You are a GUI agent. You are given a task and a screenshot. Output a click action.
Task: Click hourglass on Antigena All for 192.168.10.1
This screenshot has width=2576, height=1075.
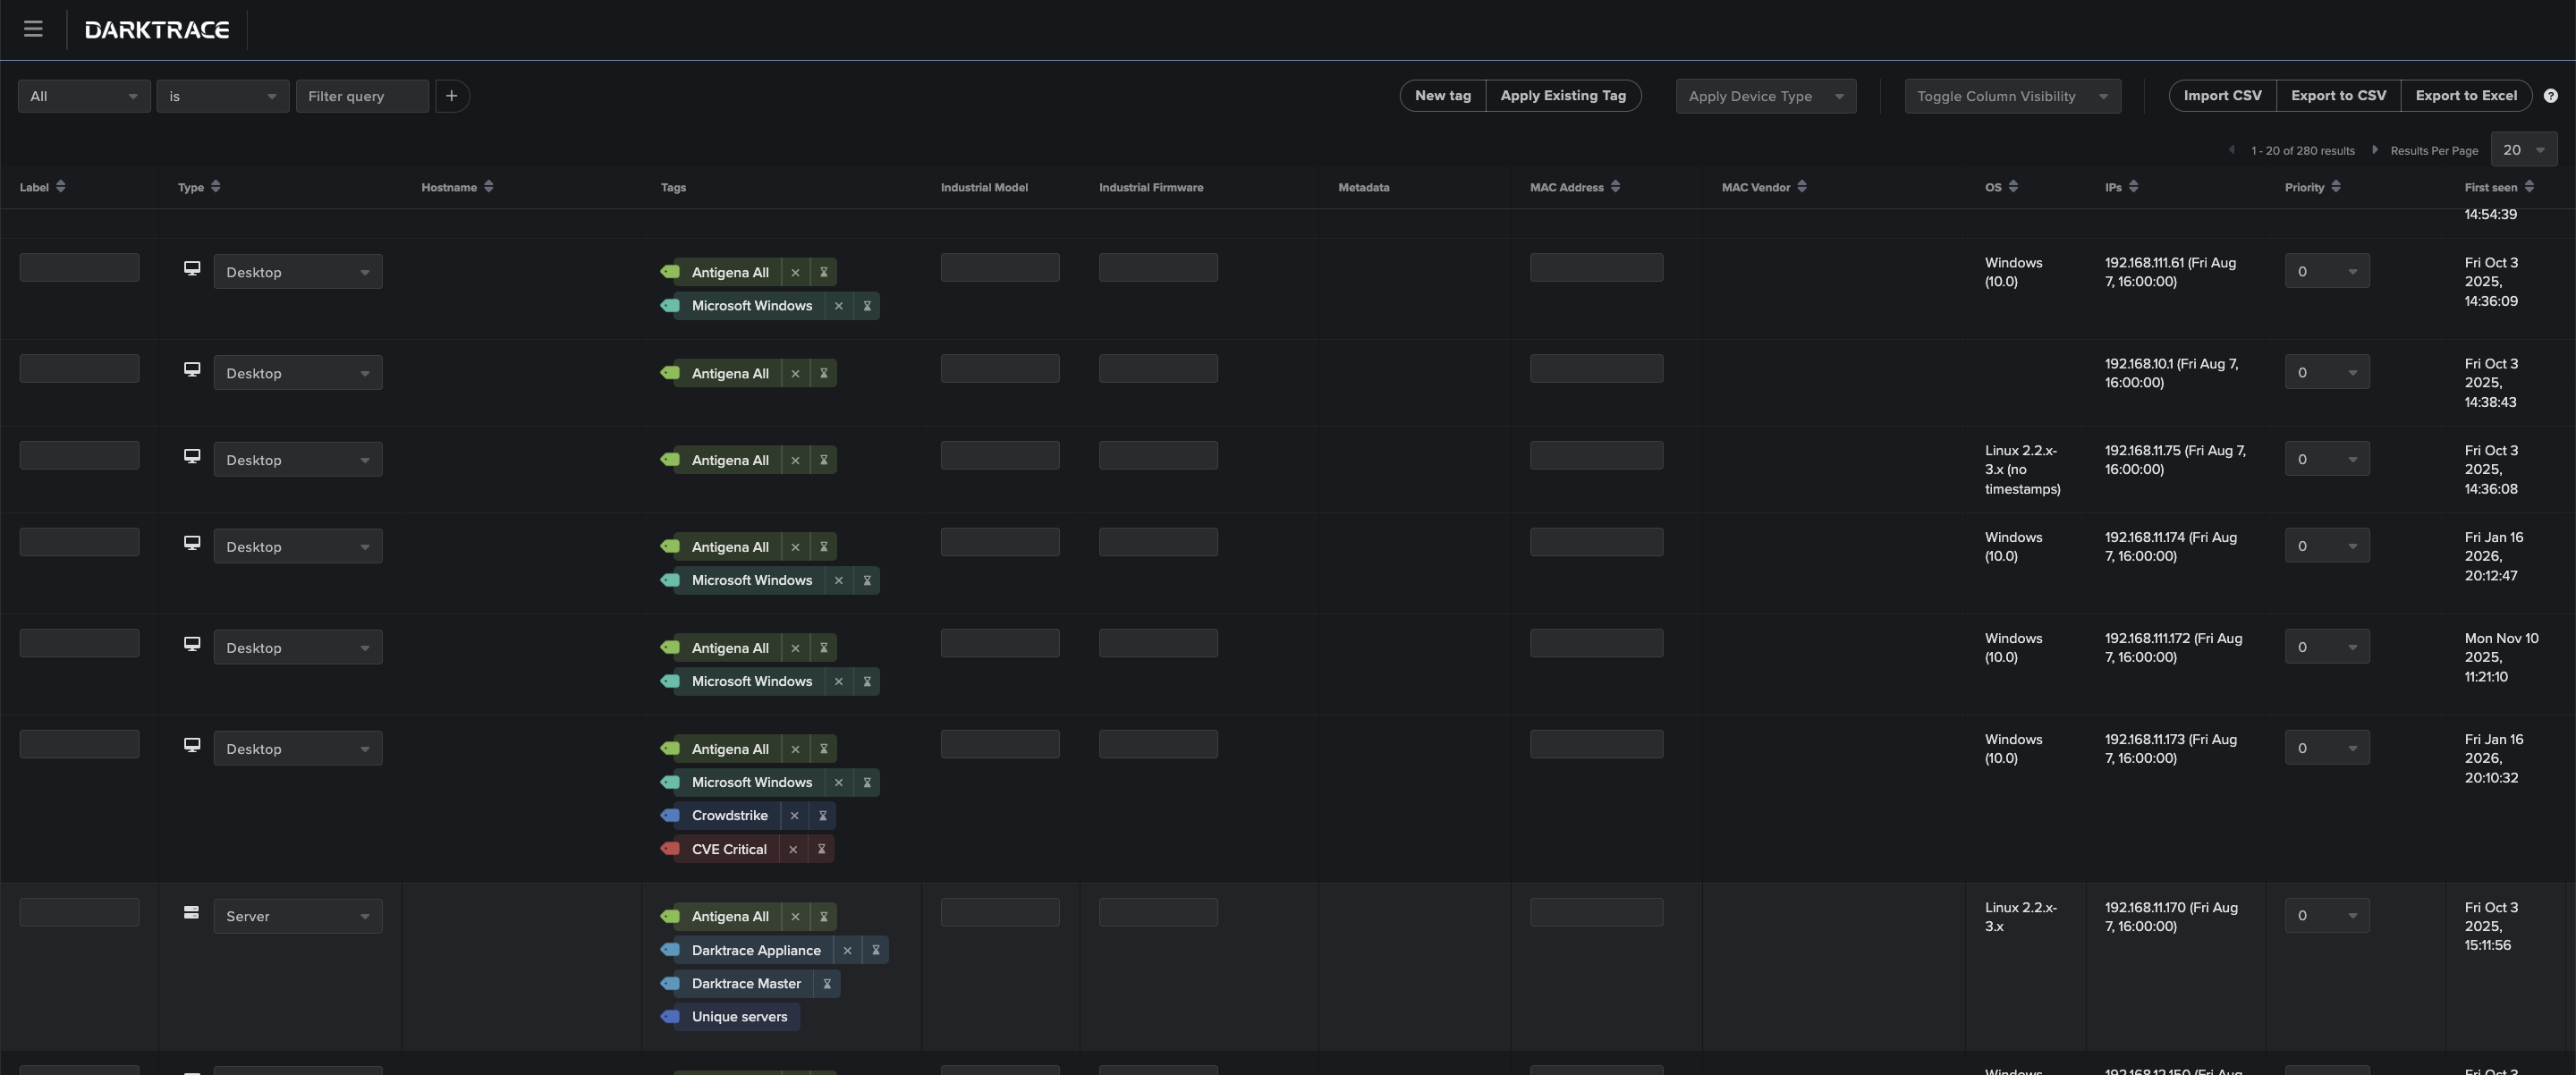tap(824, 373)
